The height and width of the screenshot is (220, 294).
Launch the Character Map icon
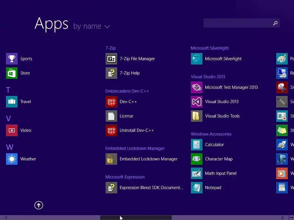point(196,159)
